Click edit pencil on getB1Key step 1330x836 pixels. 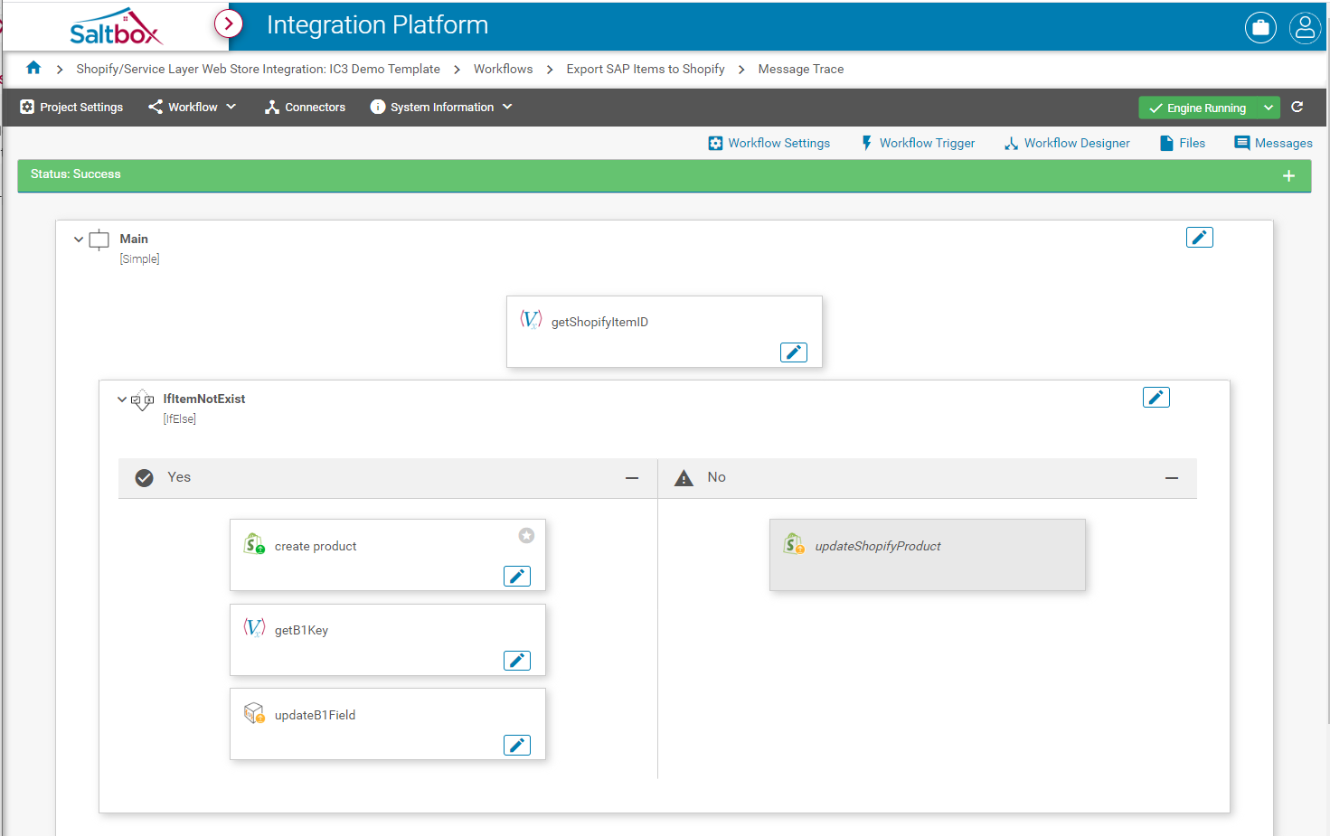516,661
